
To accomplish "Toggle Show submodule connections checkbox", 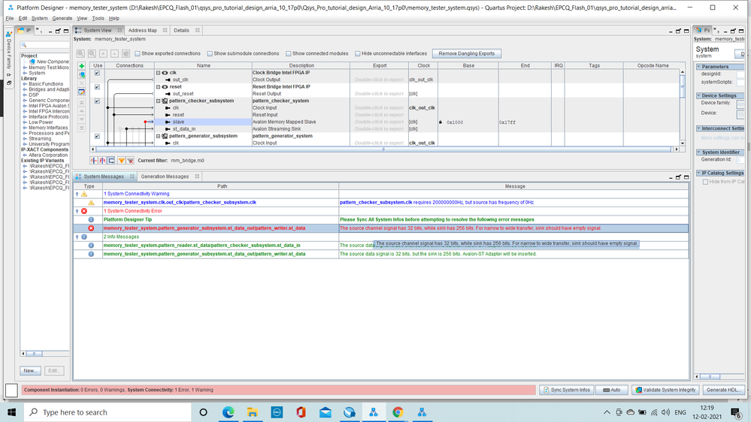I will point(210,53).
